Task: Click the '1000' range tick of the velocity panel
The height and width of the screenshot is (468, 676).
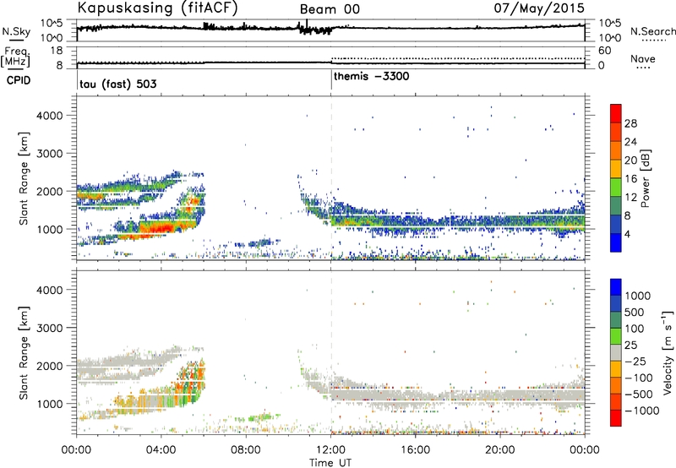Action: (49, 405)
